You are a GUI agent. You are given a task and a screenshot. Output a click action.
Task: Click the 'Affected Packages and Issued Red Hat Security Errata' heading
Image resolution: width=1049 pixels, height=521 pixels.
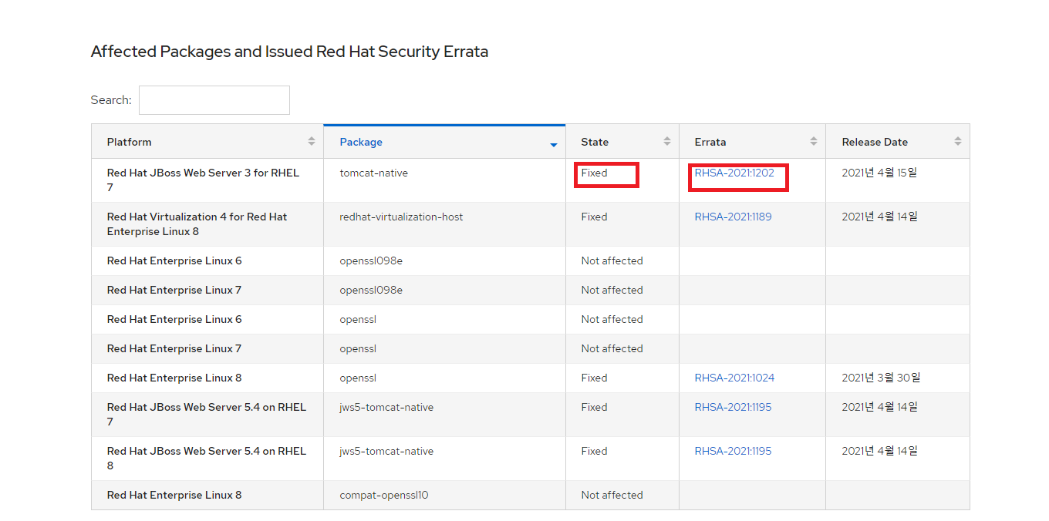(x=289, y=52)
